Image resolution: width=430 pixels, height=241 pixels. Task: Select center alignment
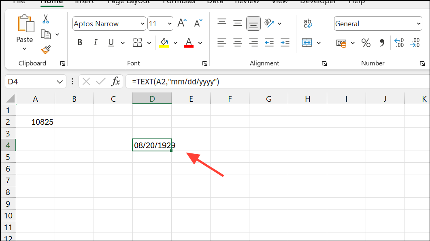coord(238,42)
